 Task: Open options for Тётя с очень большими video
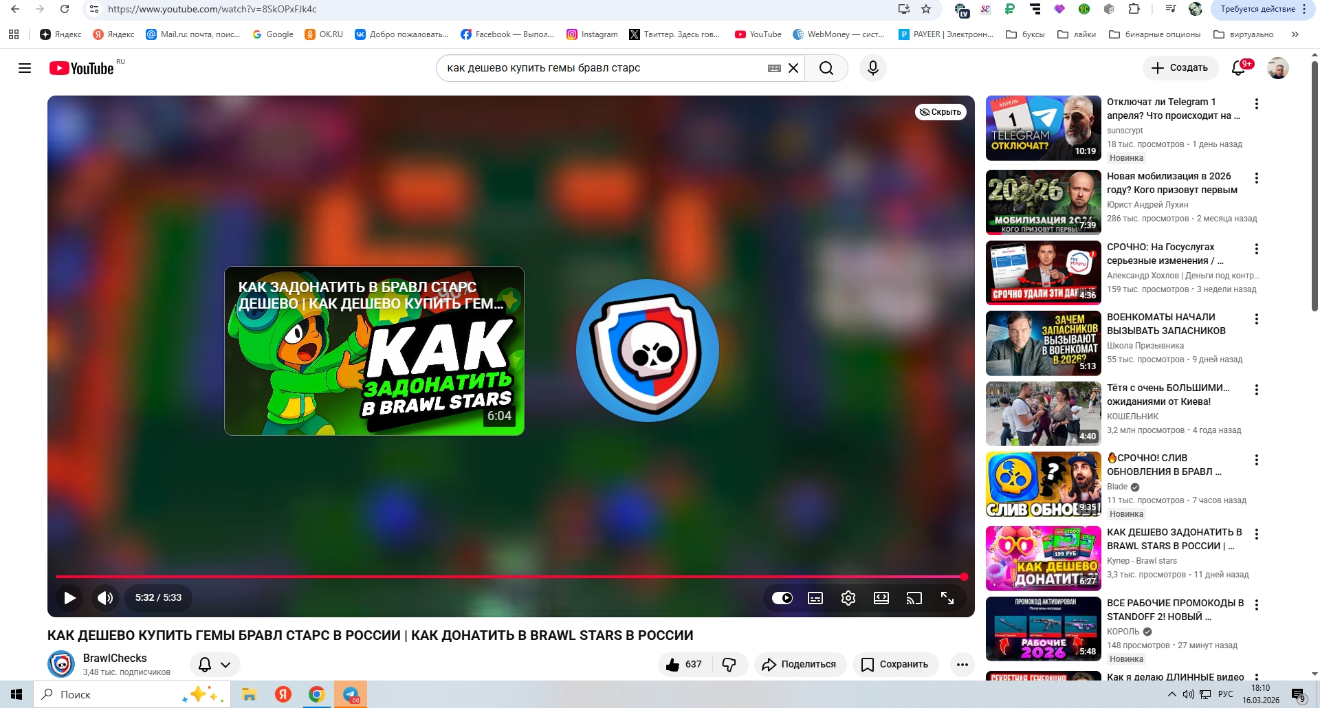pyautogui.click(x=1257, y=390)
